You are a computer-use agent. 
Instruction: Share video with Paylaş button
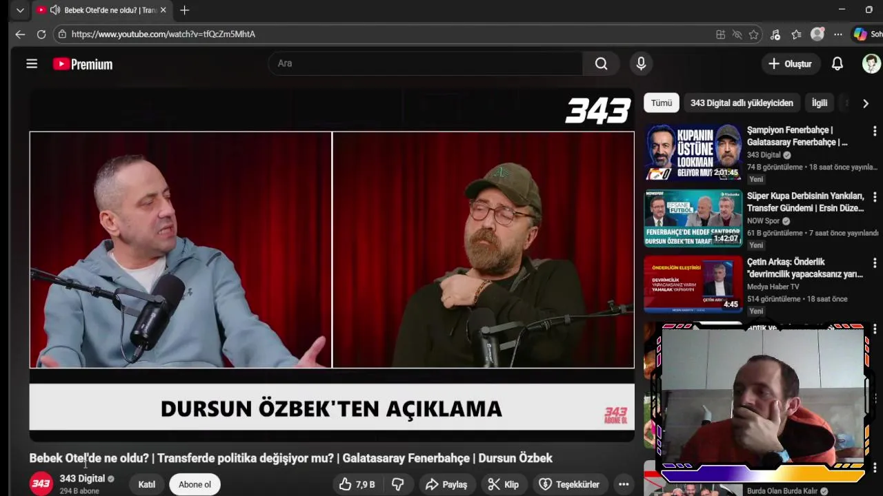pyautogui.click(x=446, y=484)
